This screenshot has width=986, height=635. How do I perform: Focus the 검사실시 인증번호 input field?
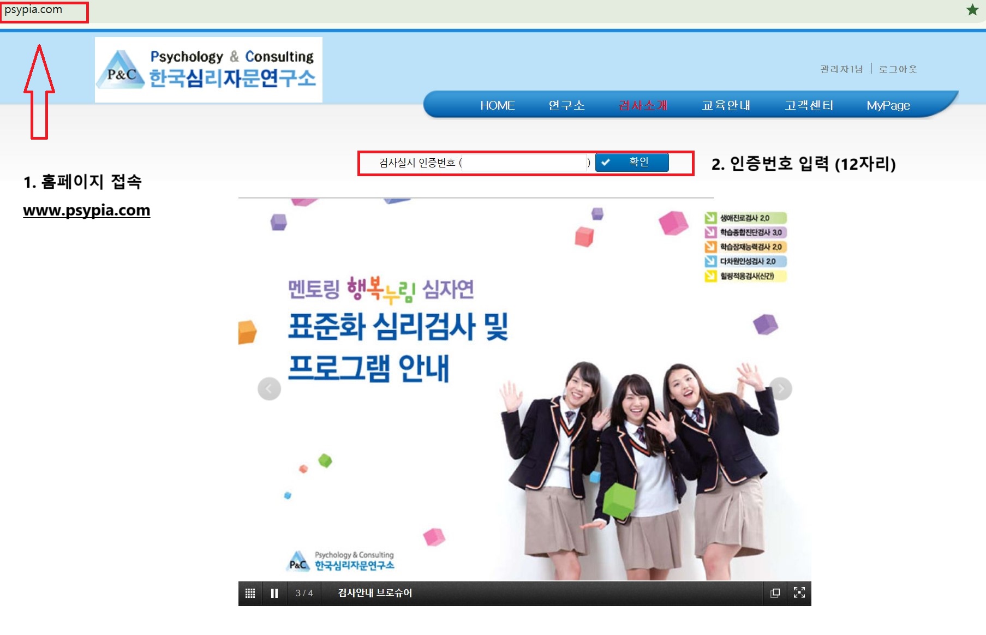click(524, 163)
